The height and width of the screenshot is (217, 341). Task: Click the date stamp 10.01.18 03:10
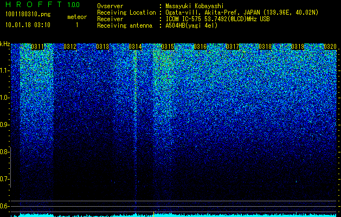click(28, 25)
